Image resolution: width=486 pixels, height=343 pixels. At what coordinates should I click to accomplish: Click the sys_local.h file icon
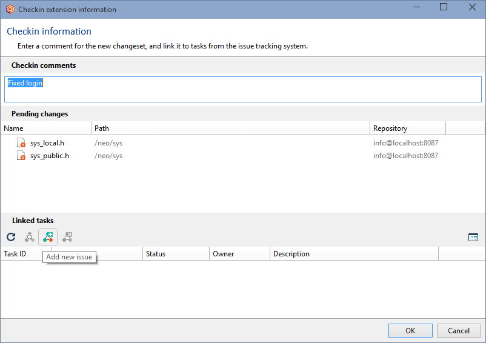pos(21,143)
